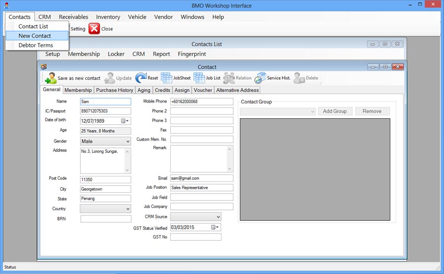The width and height of the screenshot is (444, 274).
Task: Open Membership menu in Contacts List window
Action: click(x=84, y=54)
